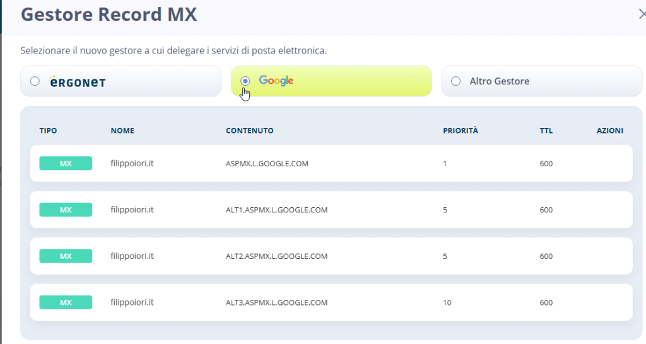Click the ALT3.ASPMX.L.GOOGLE.COM content cell

(276, 302)
